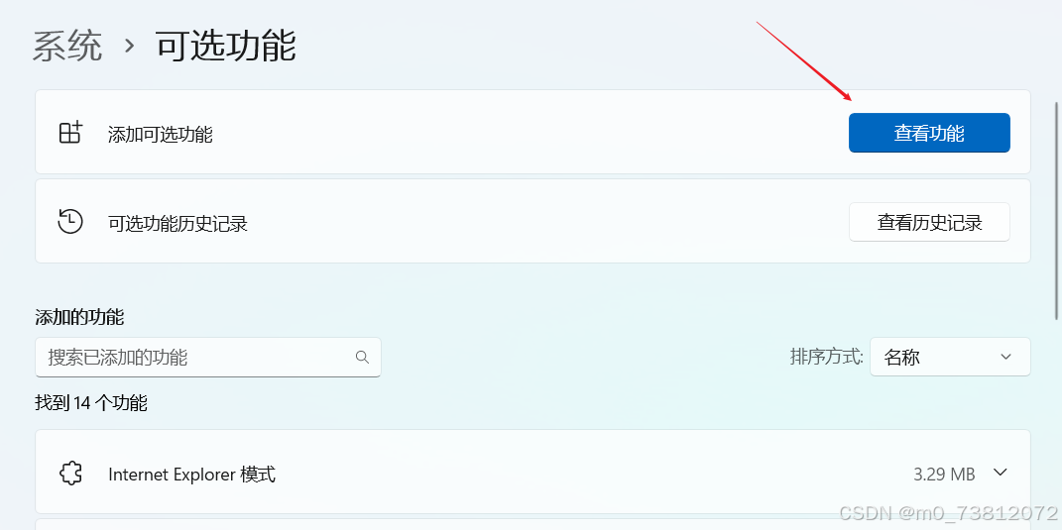The image size is (1062, 530).
Task: Click the 添加的功能 section heading
Action: coord(79,317)
